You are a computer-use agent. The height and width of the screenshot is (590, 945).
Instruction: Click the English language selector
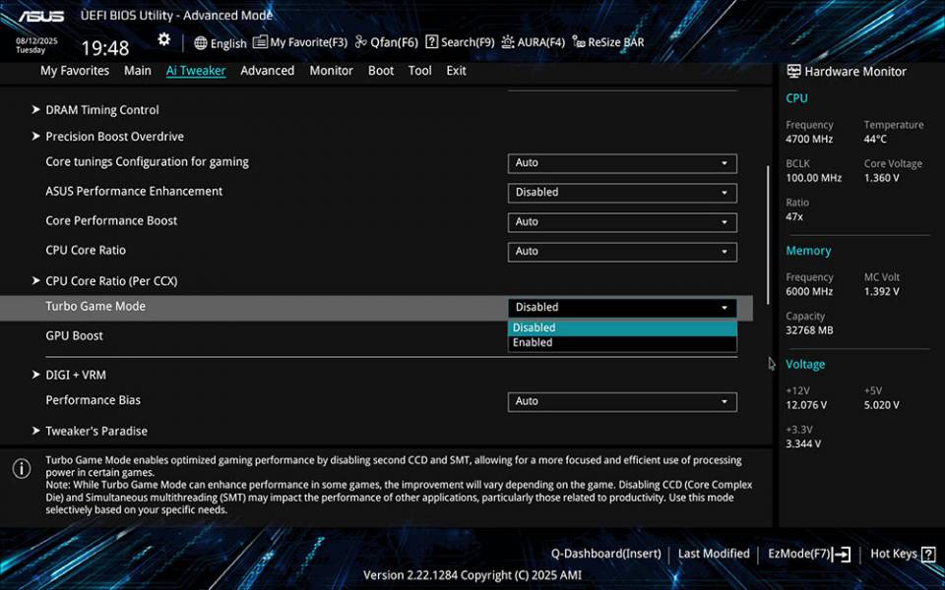[x=220, y=42]
